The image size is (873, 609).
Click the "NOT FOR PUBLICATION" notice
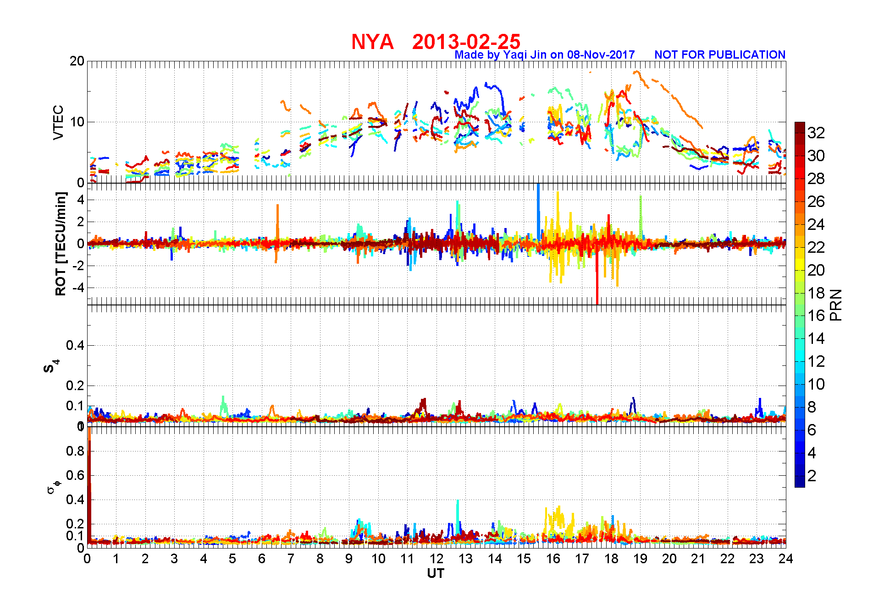click(x=720, y=55)
